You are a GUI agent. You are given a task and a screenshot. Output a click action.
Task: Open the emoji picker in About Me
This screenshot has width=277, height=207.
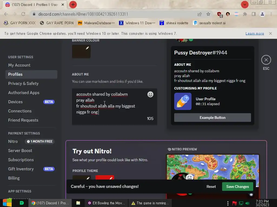tap(150, 94)
